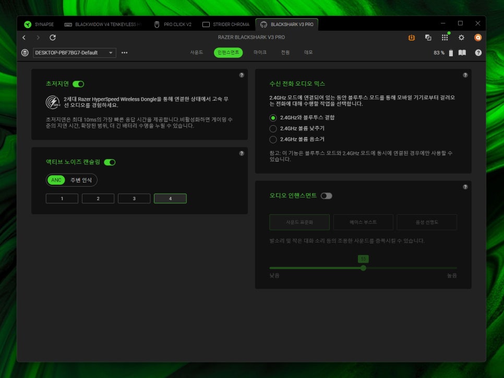The height and width of the screenshot is (378, 504).
Task: Open the user guide book icon
Action: [462, 53]
